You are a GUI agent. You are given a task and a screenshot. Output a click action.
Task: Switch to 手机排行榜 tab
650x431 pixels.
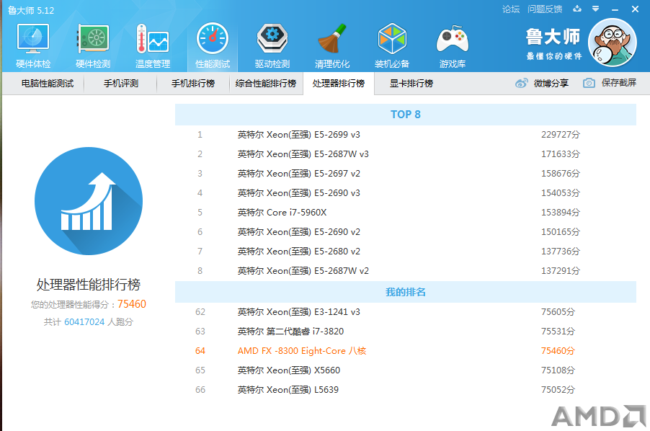193,84
